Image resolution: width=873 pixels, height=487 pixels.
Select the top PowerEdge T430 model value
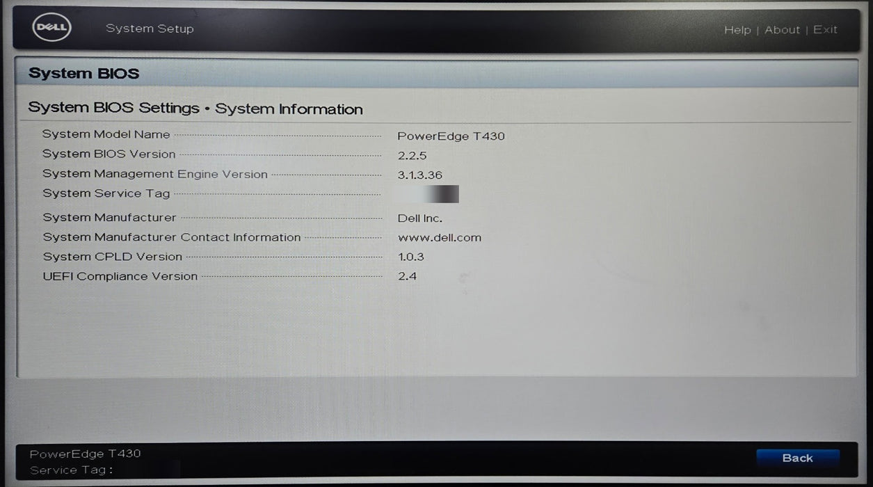coord(451,136)
